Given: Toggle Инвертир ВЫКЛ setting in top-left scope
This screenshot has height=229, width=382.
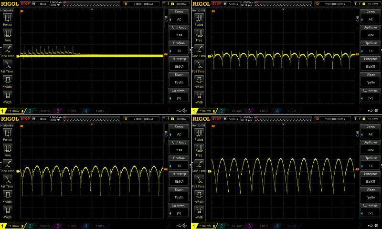Looking at the screenshot, I should pos(179,65).
